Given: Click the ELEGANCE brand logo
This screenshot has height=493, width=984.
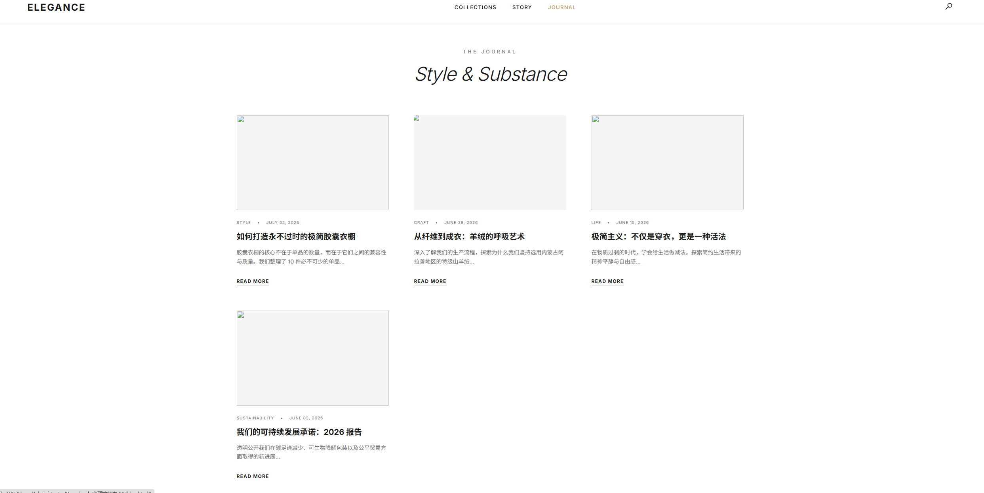Looking at the screenshot, I should [56, 8].
